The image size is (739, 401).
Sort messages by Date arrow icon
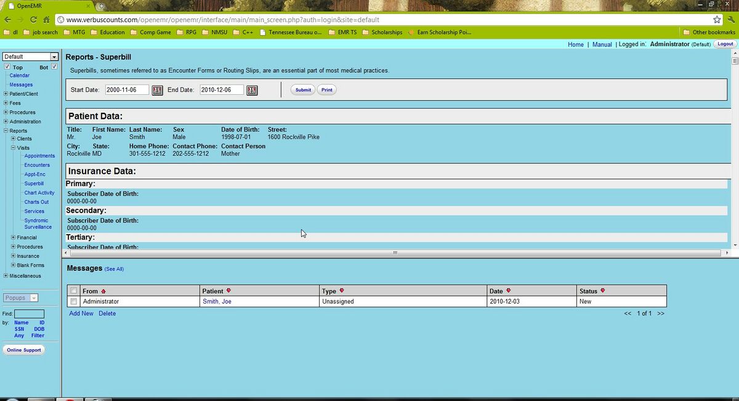coord(508,291)
